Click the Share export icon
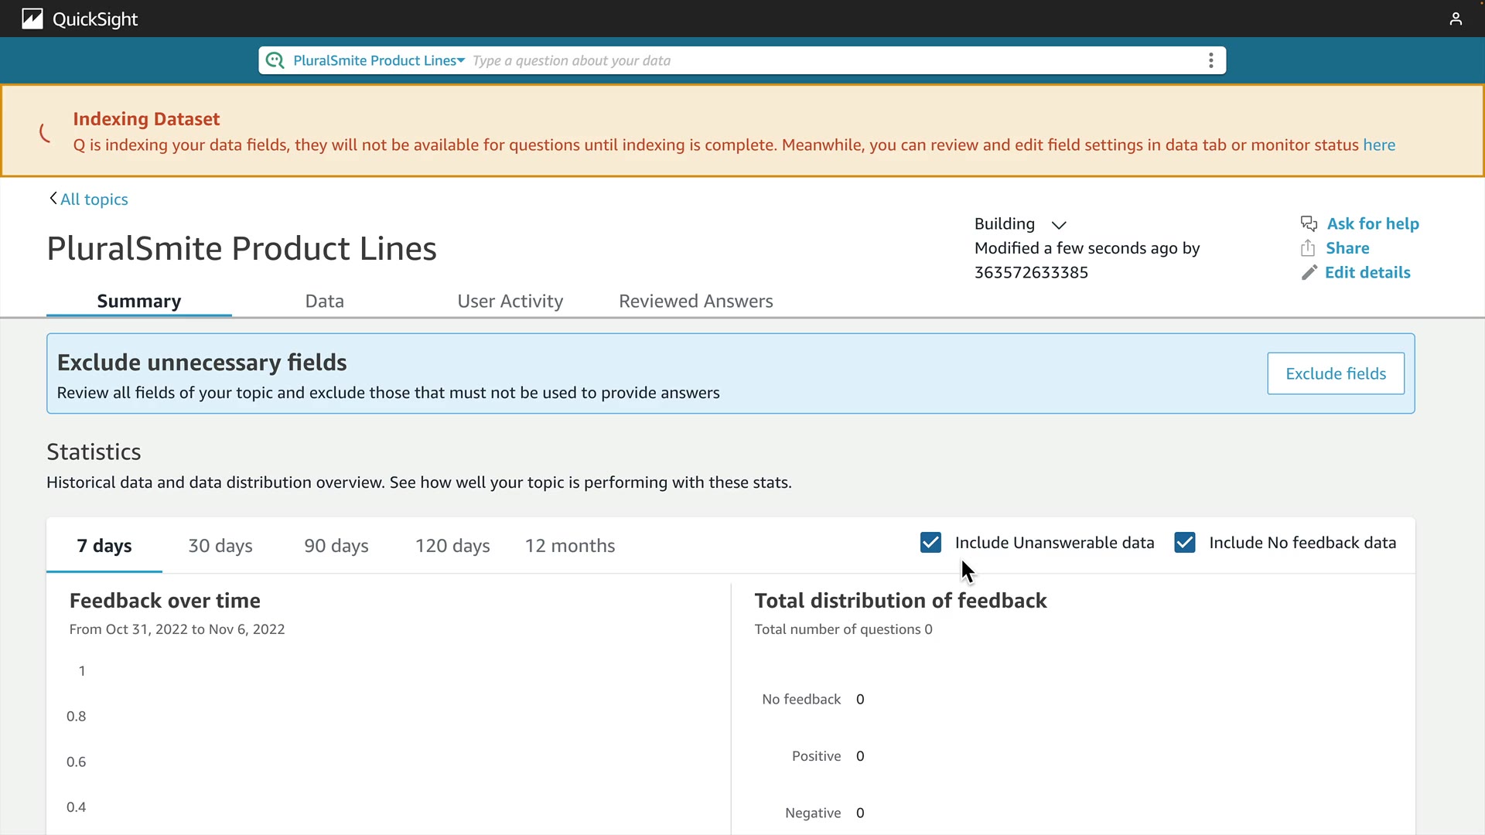Image resolution: width=1485 pixels, height=835 pixels. coord(1308,248)
